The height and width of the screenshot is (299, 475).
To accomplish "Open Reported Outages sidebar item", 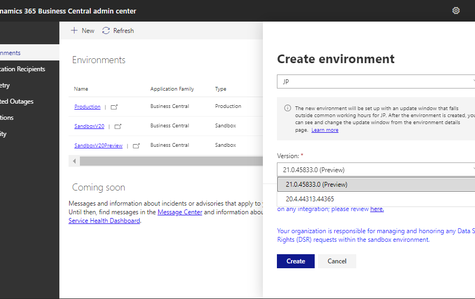I will [x=29, y=101].
